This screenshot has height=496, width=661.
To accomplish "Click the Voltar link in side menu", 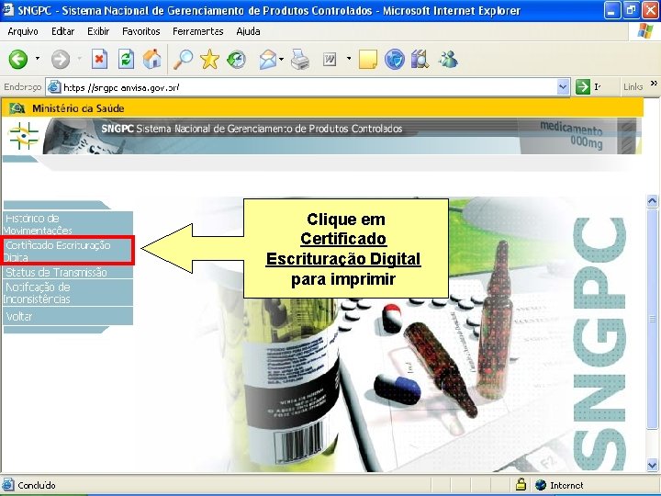I will tap(67, 316).
